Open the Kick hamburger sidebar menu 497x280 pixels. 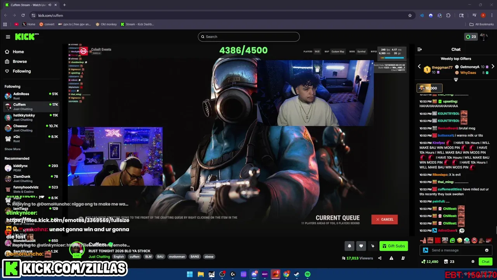(8, 37)
